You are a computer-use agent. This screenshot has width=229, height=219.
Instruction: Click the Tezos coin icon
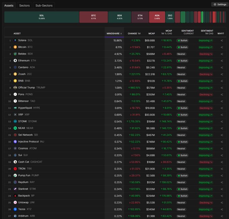click(15, 209)
